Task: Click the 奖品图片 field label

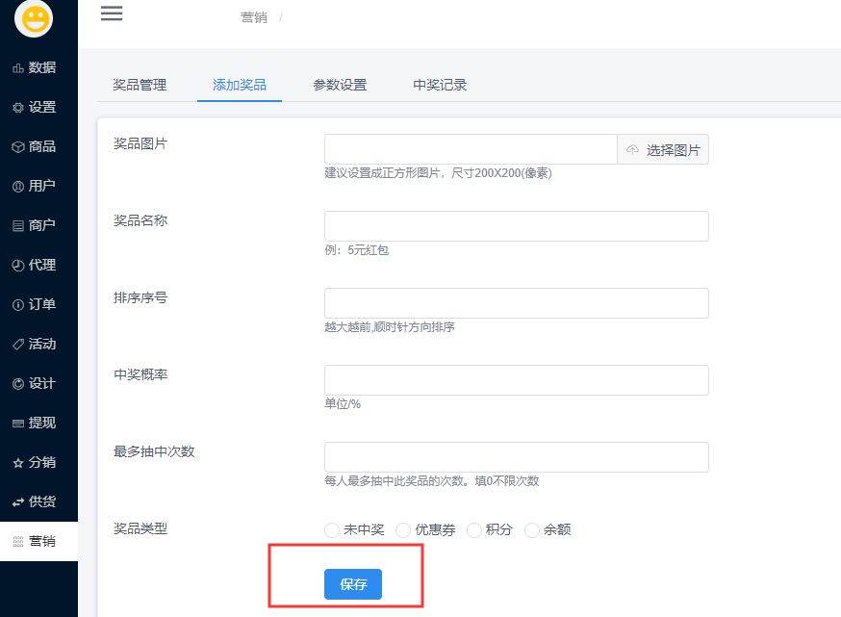Action: [140, 143]
